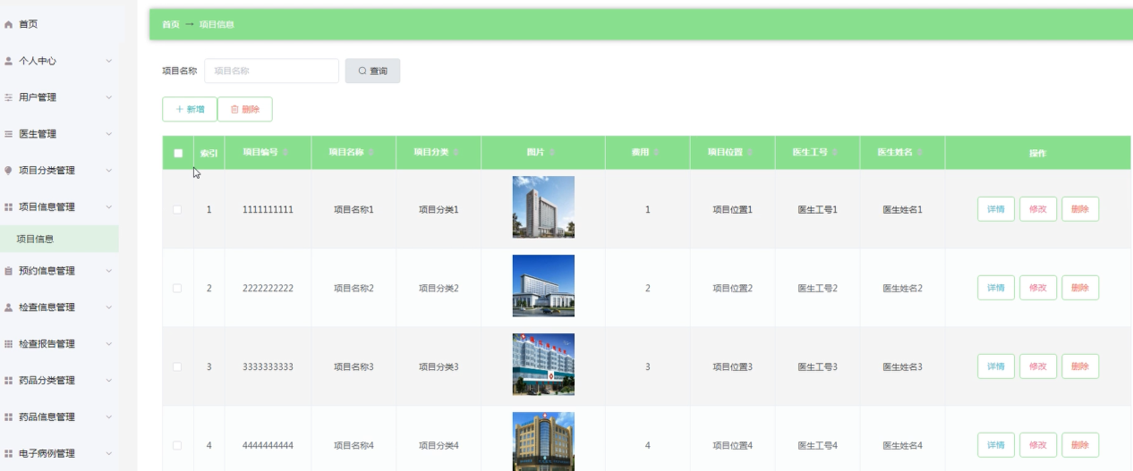Expand 检查信息管理 with its chevron
This screenshot has width=1133, height=471.
(108, 307)
